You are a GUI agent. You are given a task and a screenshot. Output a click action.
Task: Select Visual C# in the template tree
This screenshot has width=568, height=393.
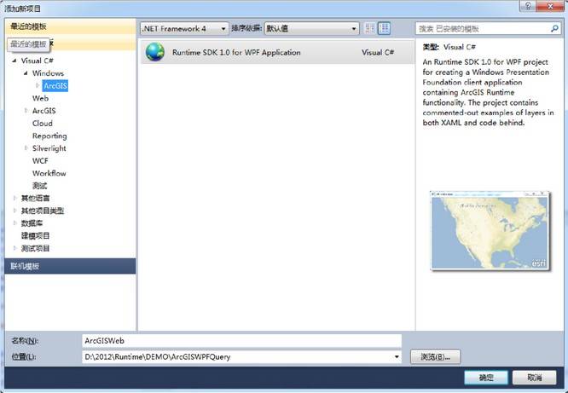coord(37,61)
